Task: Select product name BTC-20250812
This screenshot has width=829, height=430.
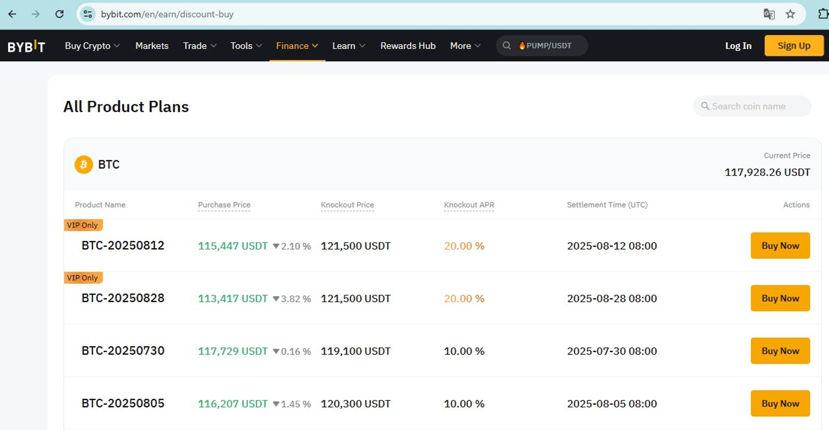Action: (x=123, y=245)
